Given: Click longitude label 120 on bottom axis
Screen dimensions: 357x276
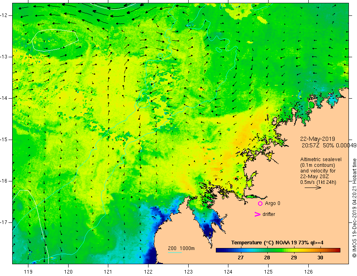Looking at the screenshot, I should (x=68, y=272).
